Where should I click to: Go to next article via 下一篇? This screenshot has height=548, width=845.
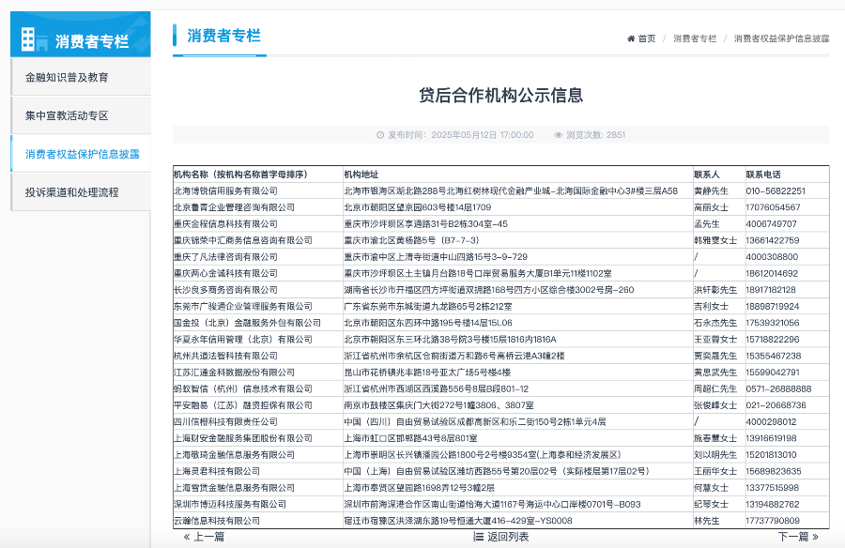793,537
